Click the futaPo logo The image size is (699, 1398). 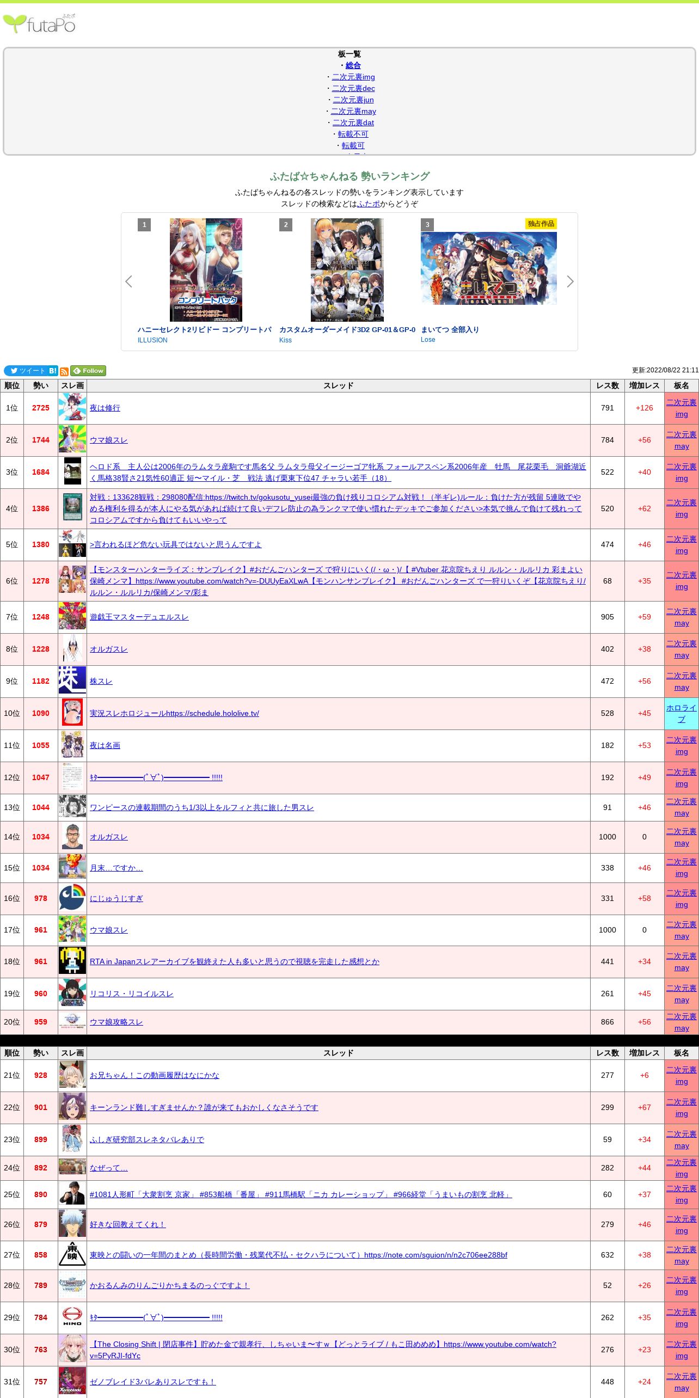click(x=39, y=24)
